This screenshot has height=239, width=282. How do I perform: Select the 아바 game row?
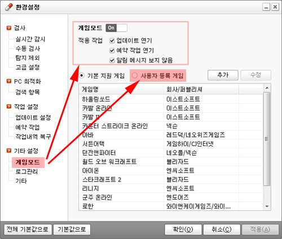[171, 135]
